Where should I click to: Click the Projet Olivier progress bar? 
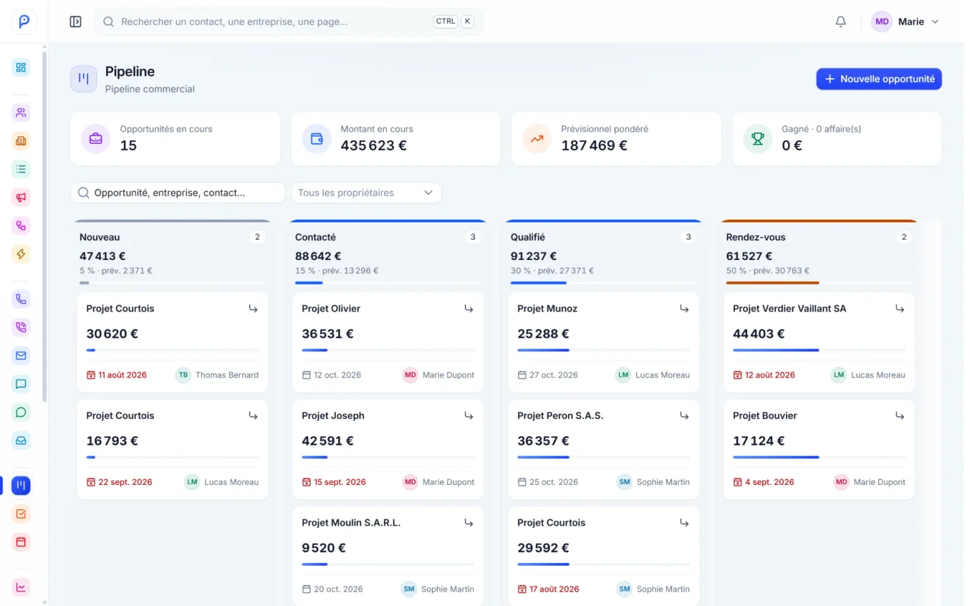tap(388, 350)
